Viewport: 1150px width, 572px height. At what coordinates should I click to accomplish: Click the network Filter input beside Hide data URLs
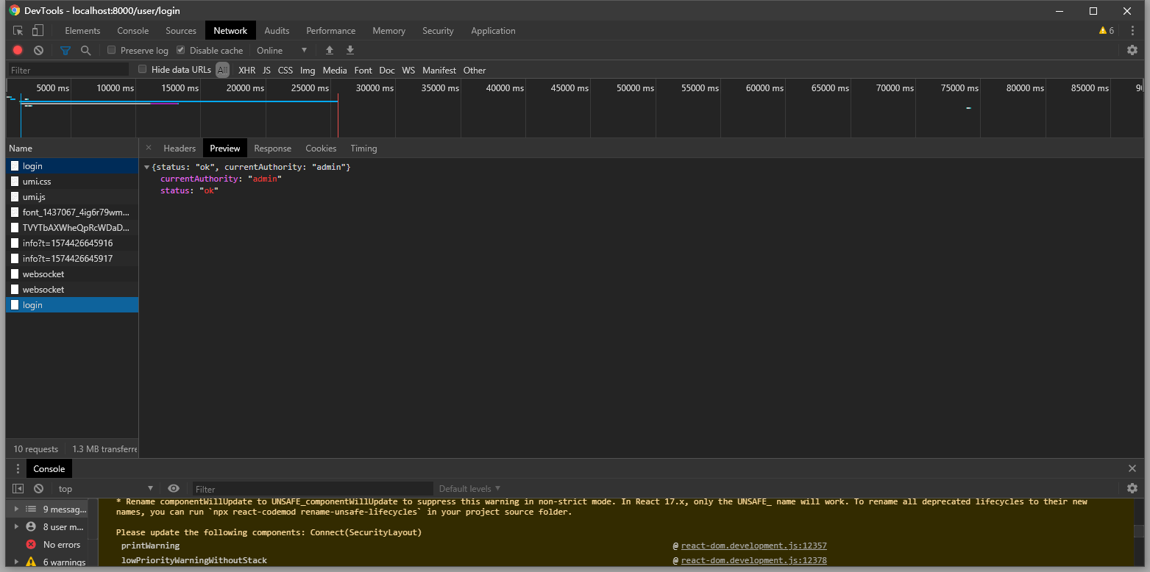click(x=69, y=70)
